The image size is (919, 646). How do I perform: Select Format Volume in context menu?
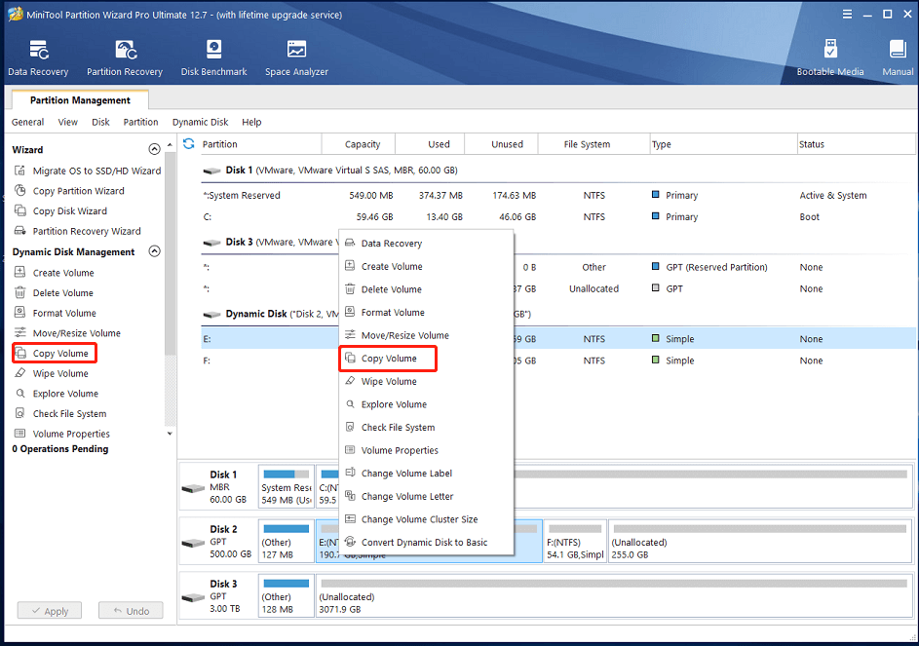click(x=426, y=313)
